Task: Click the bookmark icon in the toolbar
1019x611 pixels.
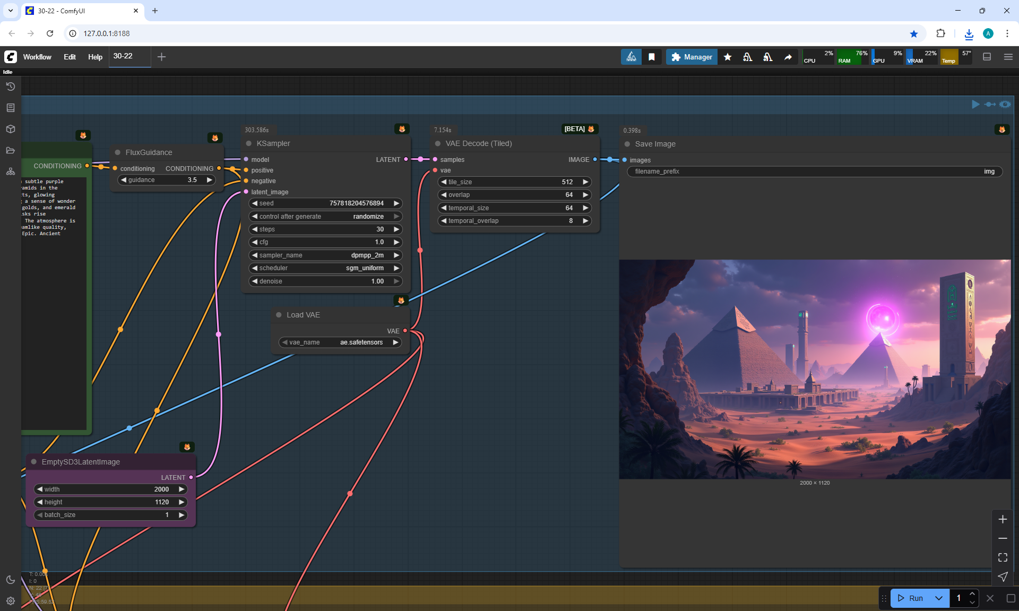Action: coord(652,57)
